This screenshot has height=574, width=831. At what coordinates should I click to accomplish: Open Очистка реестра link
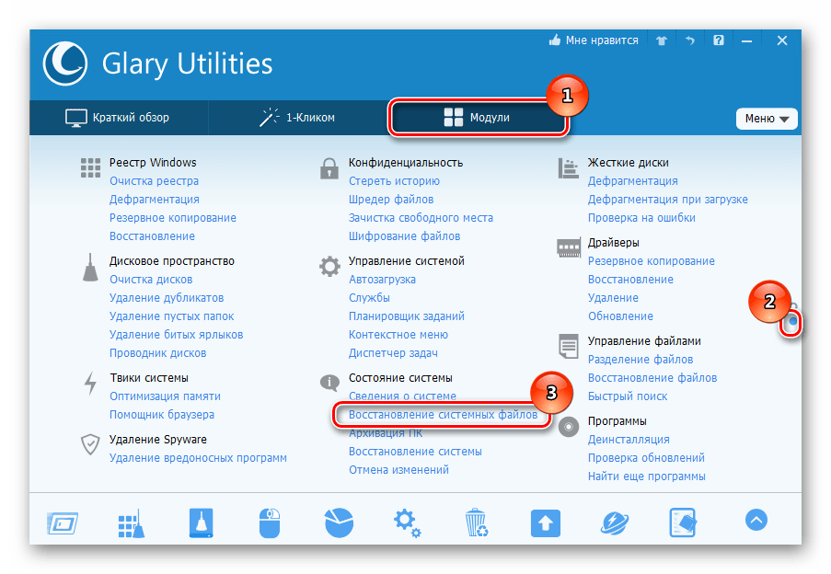tap(154, 181)
